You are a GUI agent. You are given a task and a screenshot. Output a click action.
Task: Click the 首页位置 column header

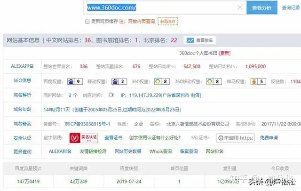(179, 168)
